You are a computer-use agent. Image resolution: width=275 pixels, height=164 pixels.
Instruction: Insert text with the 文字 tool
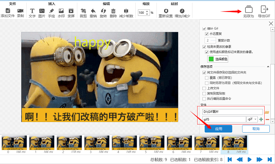pyautogui.click(x=32, y=11)
